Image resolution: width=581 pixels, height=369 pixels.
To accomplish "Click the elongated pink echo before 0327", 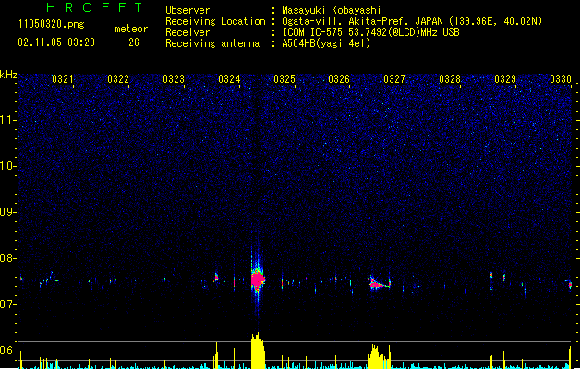I will click(379, 283).
